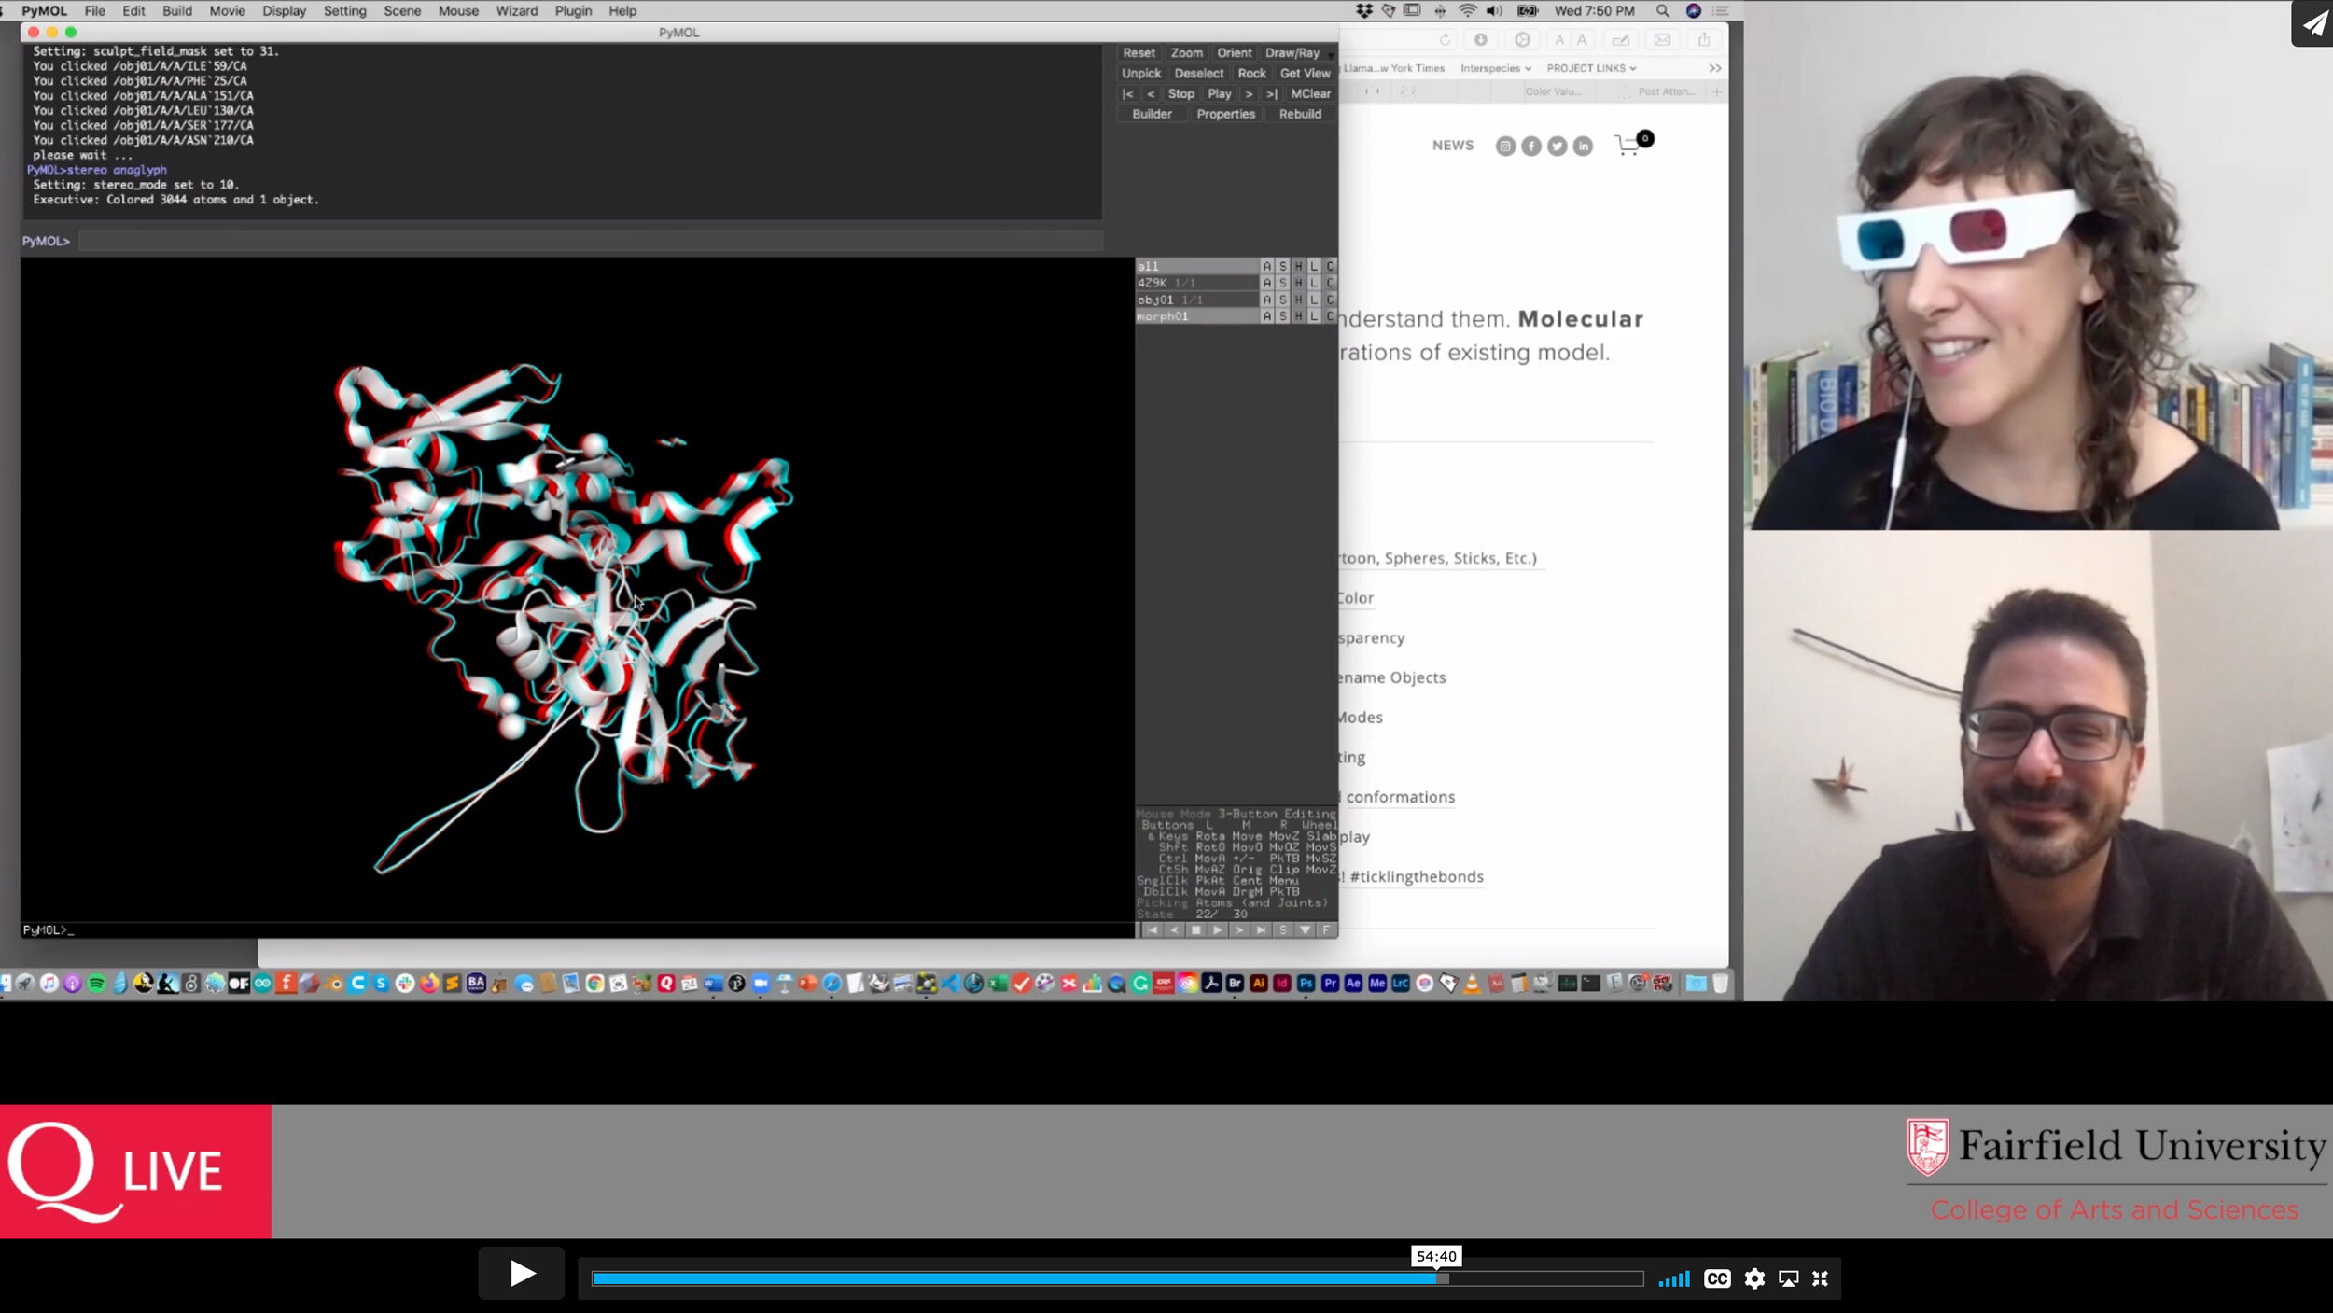Image resolution: width=2333 pixels, height=1313 pixels.
Task: Open the Plugin menu in menu bar
Action: click(573, 11)
